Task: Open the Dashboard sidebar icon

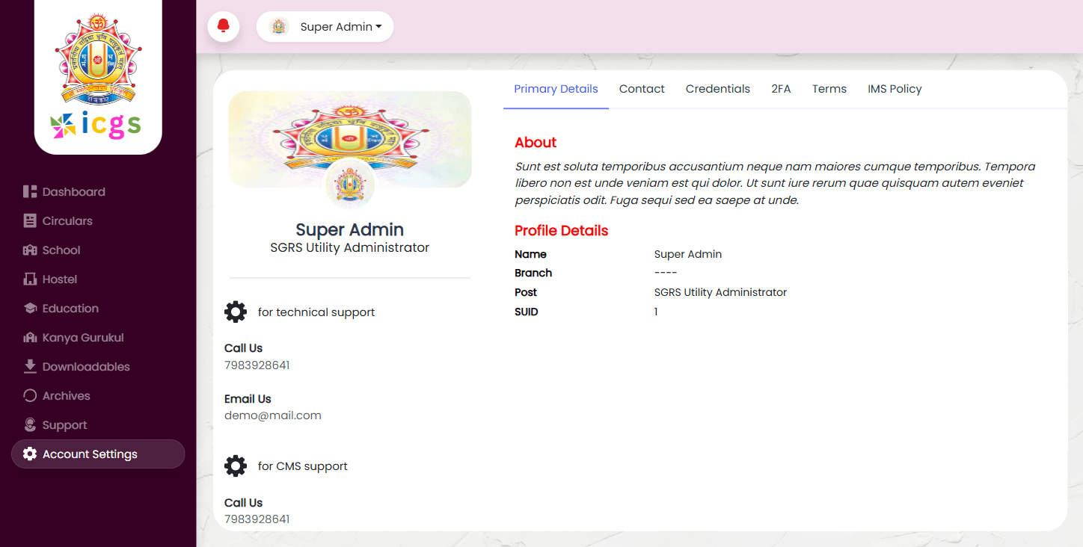Action: (x=30, y=192)
